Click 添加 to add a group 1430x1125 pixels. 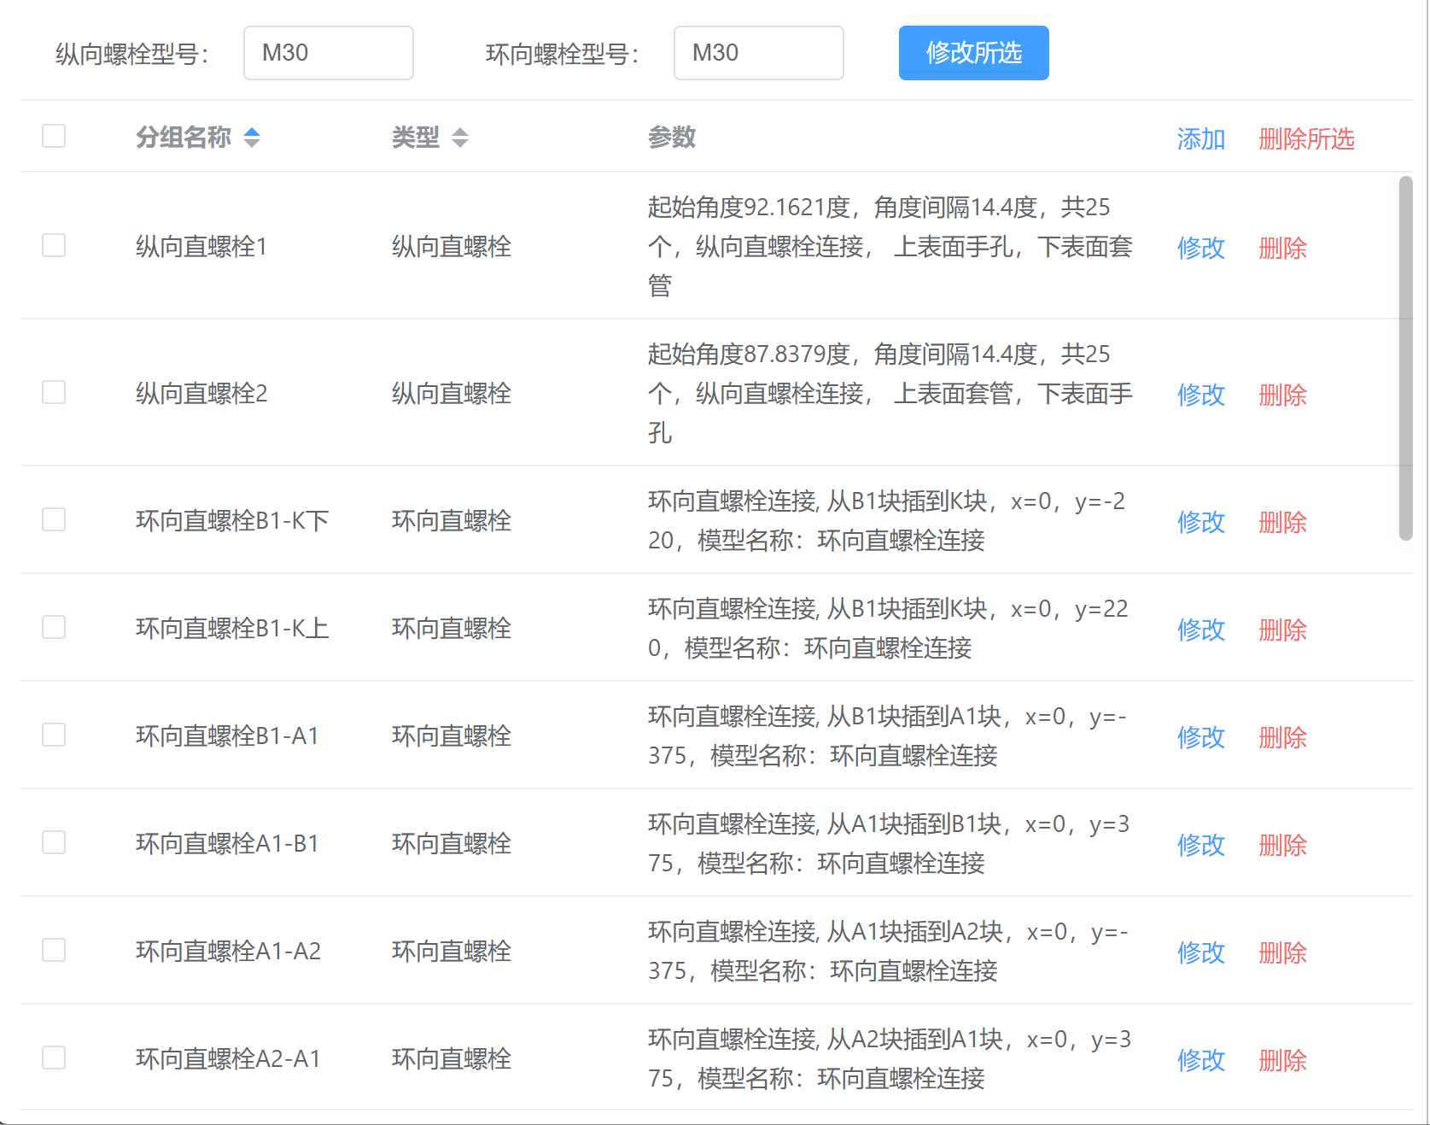click(1201, 138)
